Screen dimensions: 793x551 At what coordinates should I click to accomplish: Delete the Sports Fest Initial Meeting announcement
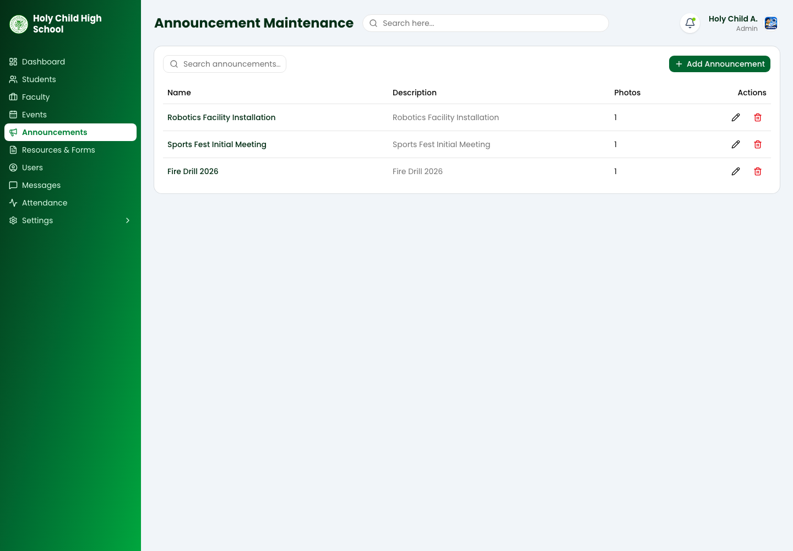point(758,144)
